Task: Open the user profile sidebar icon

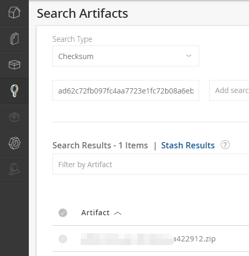Action: [14, 169]
